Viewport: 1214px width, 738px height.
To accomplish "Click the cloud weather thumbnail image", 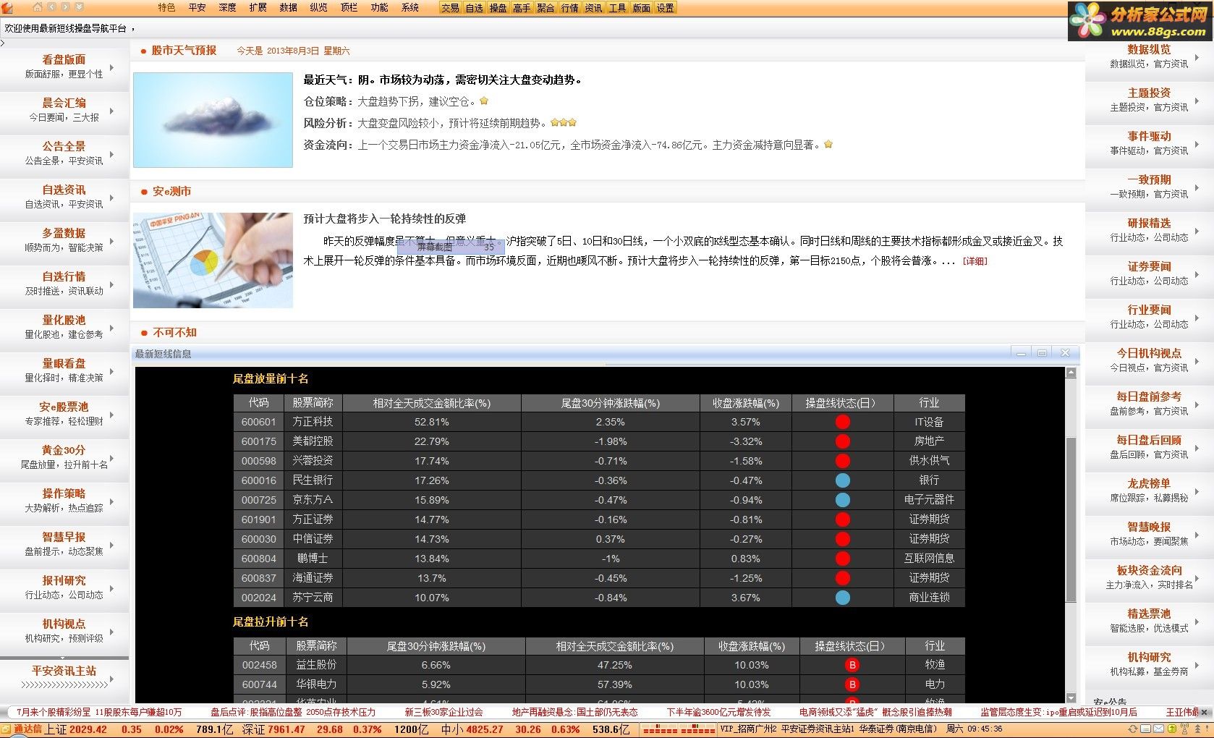I will click(x=213, y=120).
